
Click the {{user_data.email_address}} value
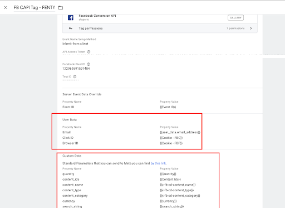180,132
